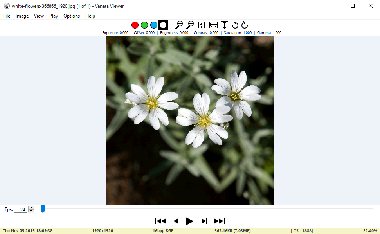Viewport: 380px width, 234px height.
Task: Open the Image menu
Action: (22, 16)
